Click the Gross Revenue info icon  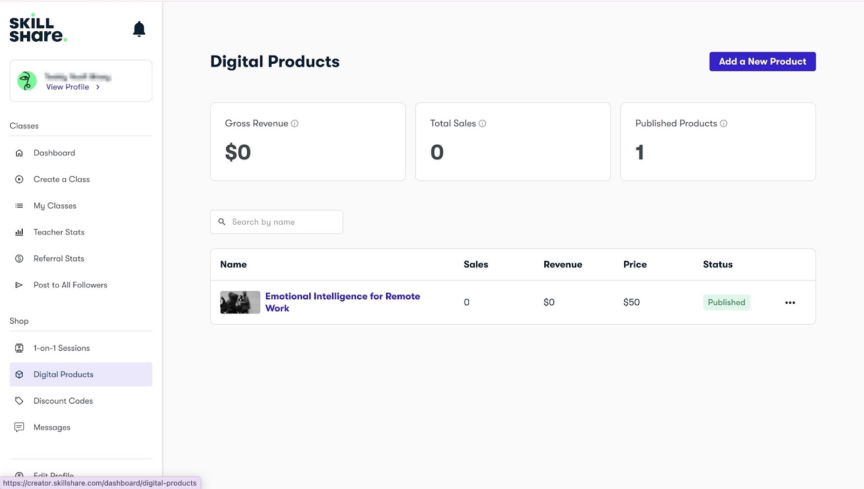point(295,124)
